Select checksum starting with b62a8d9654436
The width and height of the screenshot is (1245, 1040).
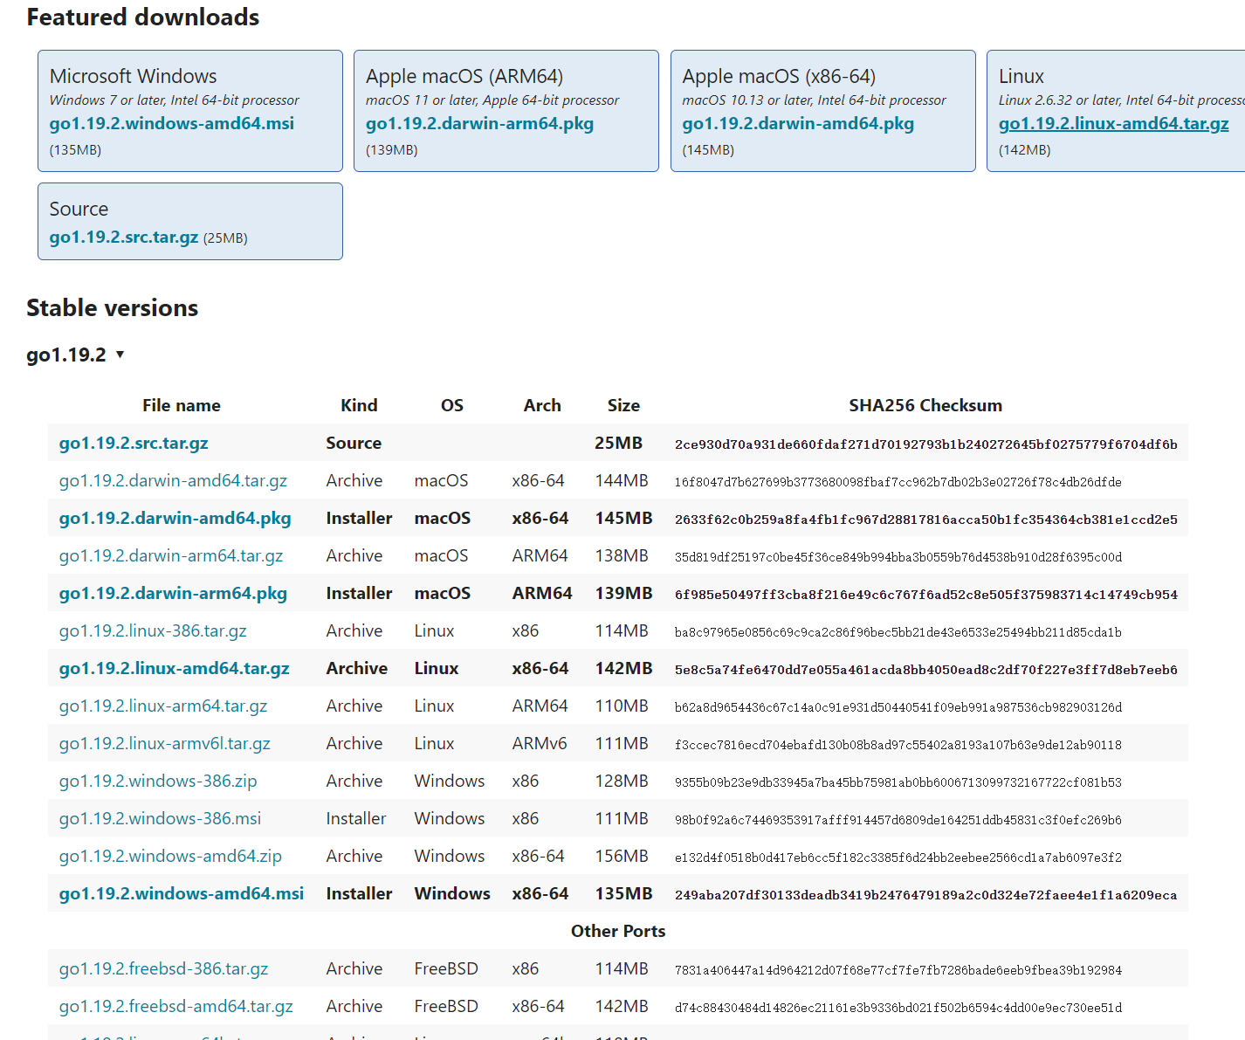[898, 707]
